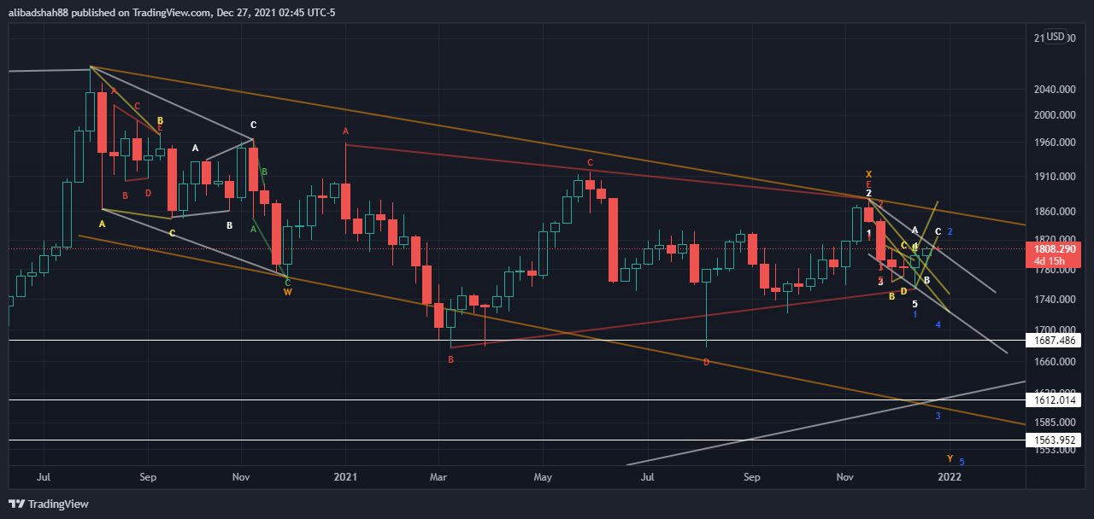
Task: Select the orange Y wave label
Action: (x=950, y=458)
